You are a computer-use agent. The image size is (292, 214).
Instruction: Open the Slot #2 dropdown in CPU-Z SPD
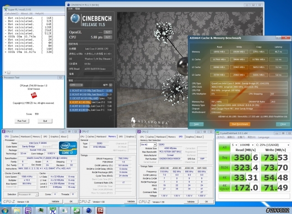148,145
